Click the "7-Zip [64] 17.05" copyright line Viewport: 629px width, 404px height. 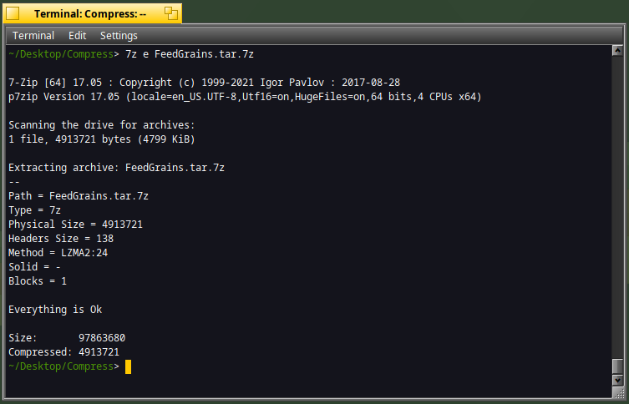(204, 83)
